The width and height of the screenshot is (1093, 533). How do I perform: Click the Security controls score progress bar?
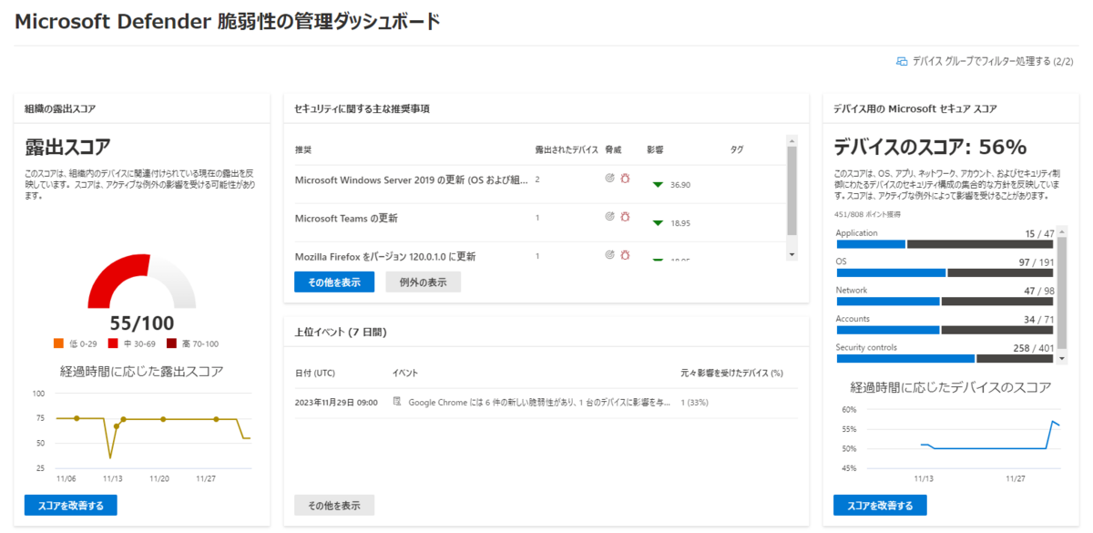pos(945,358)
